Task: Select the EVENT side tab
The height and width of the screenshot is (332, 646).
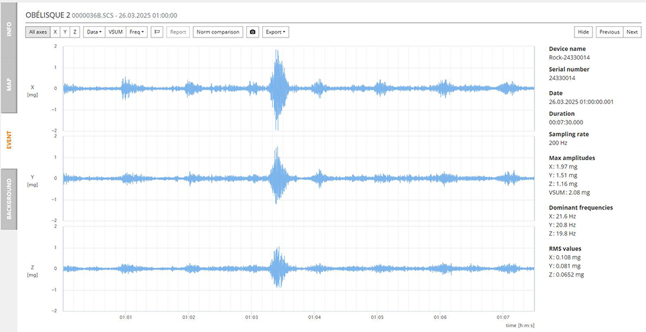Action: 9,140
